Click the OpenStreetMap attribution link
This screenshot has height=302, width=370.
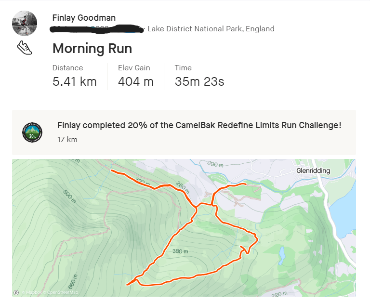[61, 292]
